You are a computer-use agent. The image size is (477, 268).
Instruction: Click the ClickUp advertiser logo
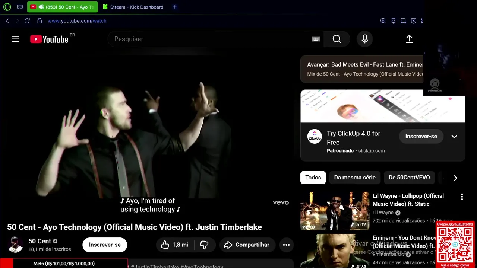[315, 137]
